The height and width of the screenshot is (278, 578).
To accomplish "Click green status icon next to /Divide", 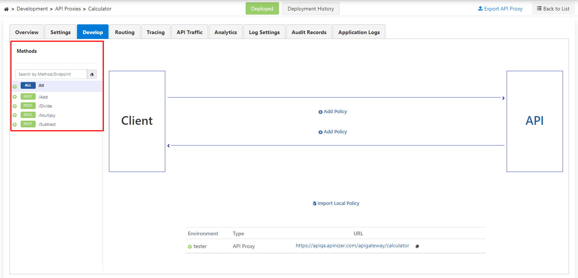I will tap(15, 106).
